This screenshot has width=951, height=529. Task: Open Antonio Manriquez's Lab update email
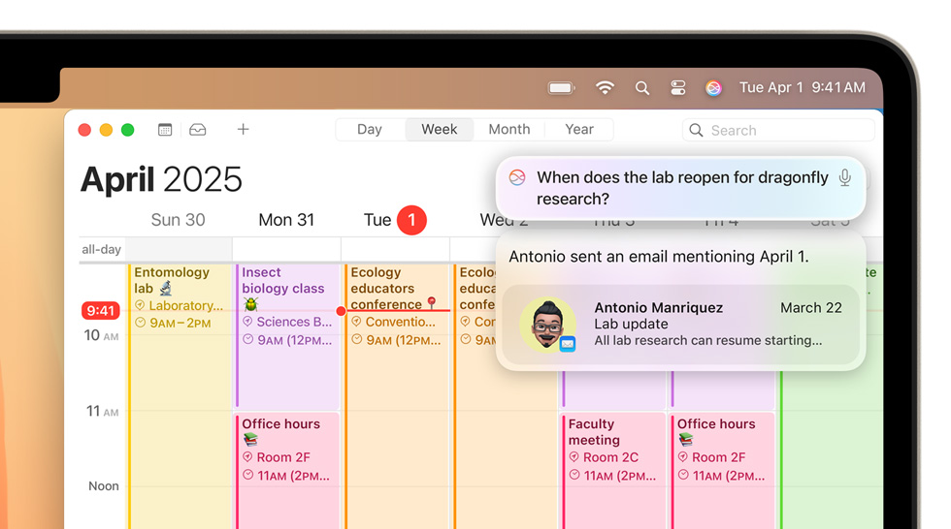pos(679,325)
